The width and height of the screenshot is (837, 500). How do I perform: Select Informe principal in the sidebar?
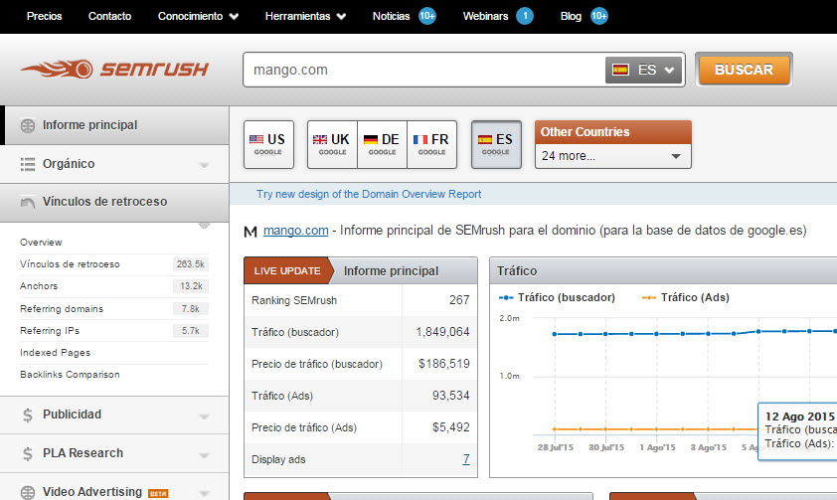[114, 125]
